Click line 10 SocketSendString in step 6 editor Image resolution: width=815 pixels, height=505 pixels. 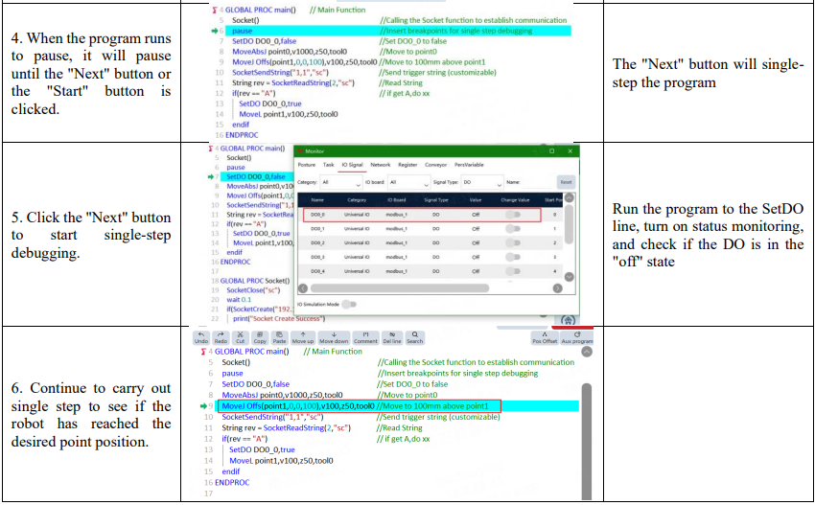(x=272, y=417)
